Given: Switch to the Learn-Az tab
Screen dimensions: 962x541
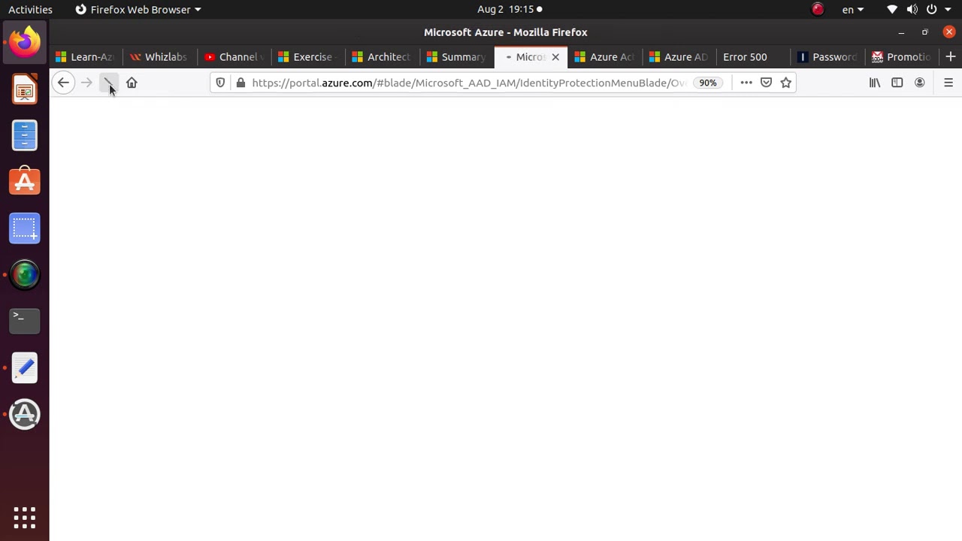Looking at the screenshot, I should (x=86, y=57).
